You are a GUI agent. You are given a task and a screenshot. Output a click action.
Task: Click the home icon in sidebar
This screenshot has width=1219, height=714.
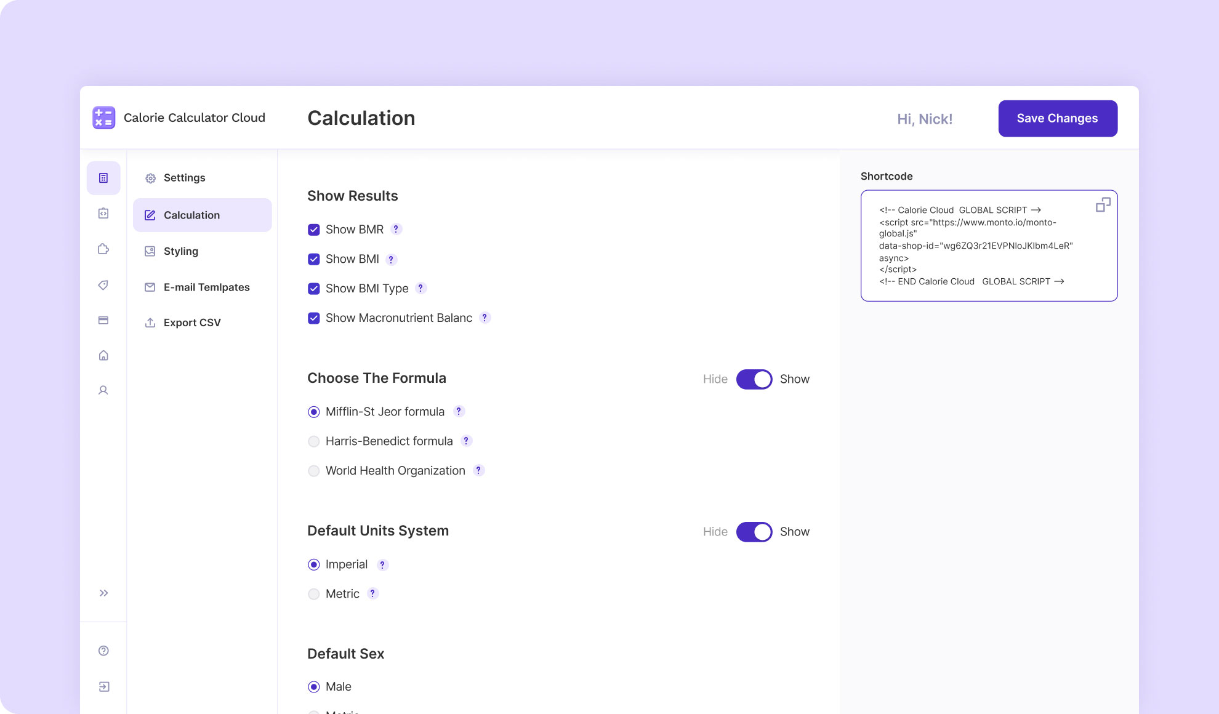point(103,355)
